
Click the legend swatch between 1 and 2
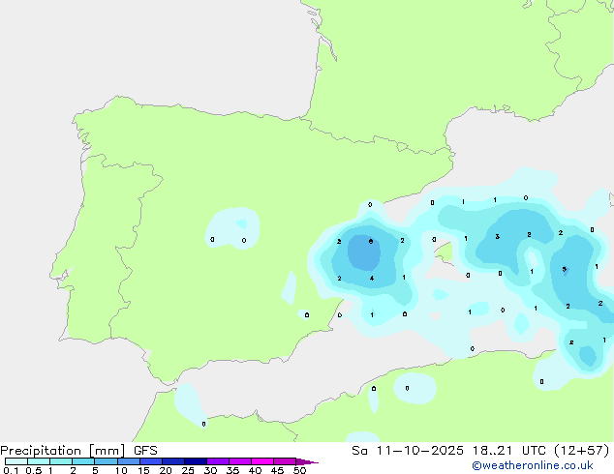[x=61, y=461]
